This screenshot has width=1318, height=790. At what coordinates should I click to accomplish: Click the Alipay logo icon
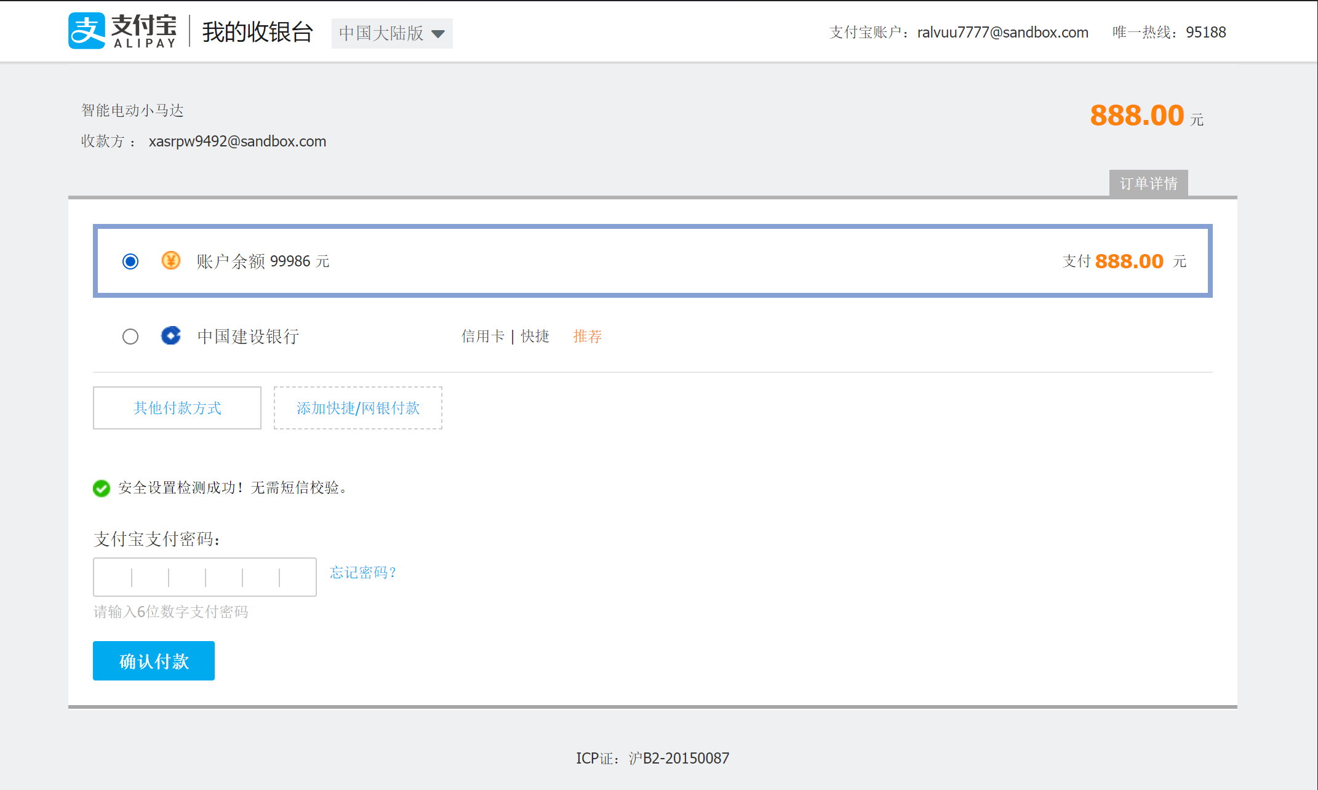(x=87, y=31)
